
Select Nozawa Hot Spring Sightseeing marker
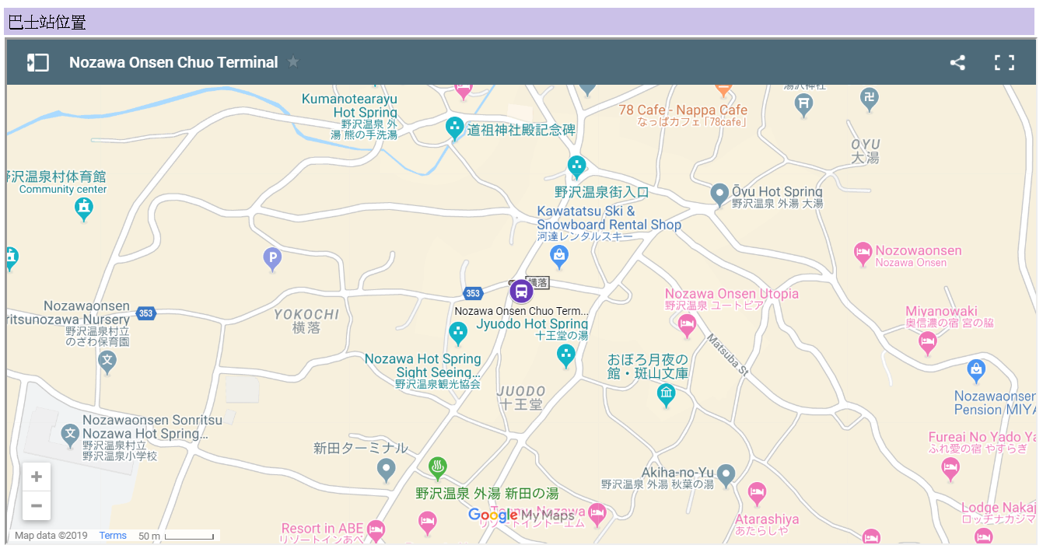(x=458, y=334)
